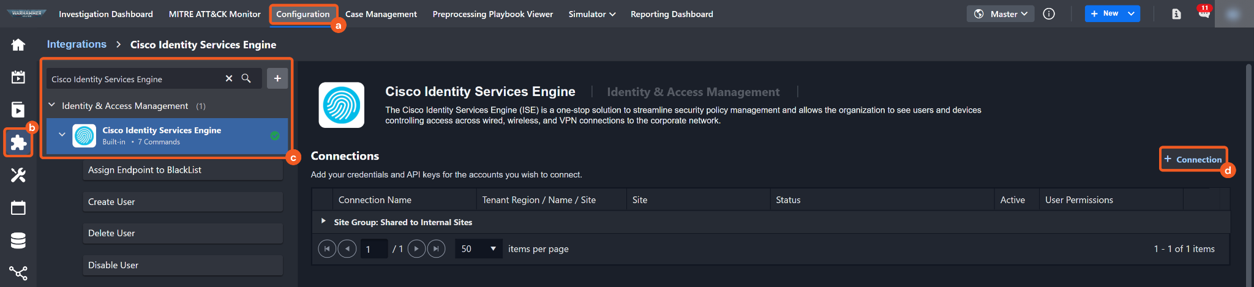Select Delete User command
This screenshot has height=287, width=1254.
[183, 233]
